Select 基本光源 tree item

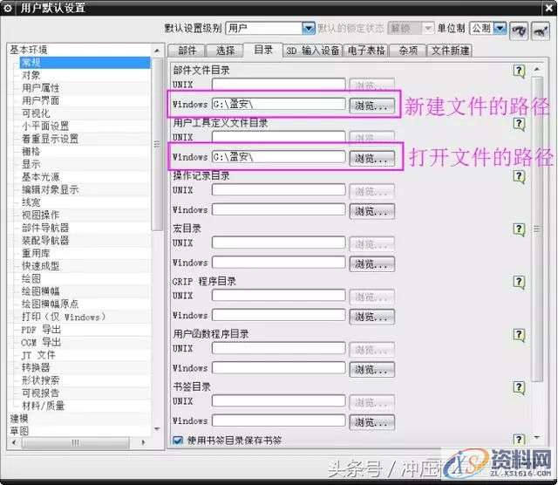coord(40,177)
